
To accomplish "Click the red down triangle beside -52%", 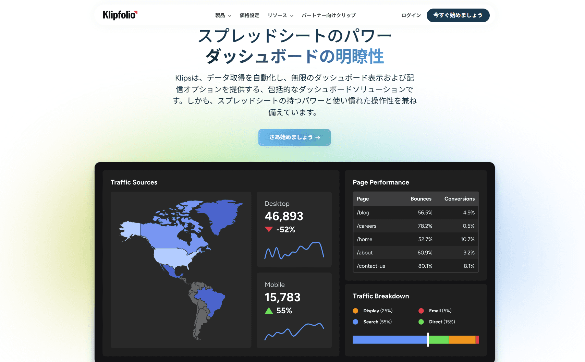I will 269,229.
